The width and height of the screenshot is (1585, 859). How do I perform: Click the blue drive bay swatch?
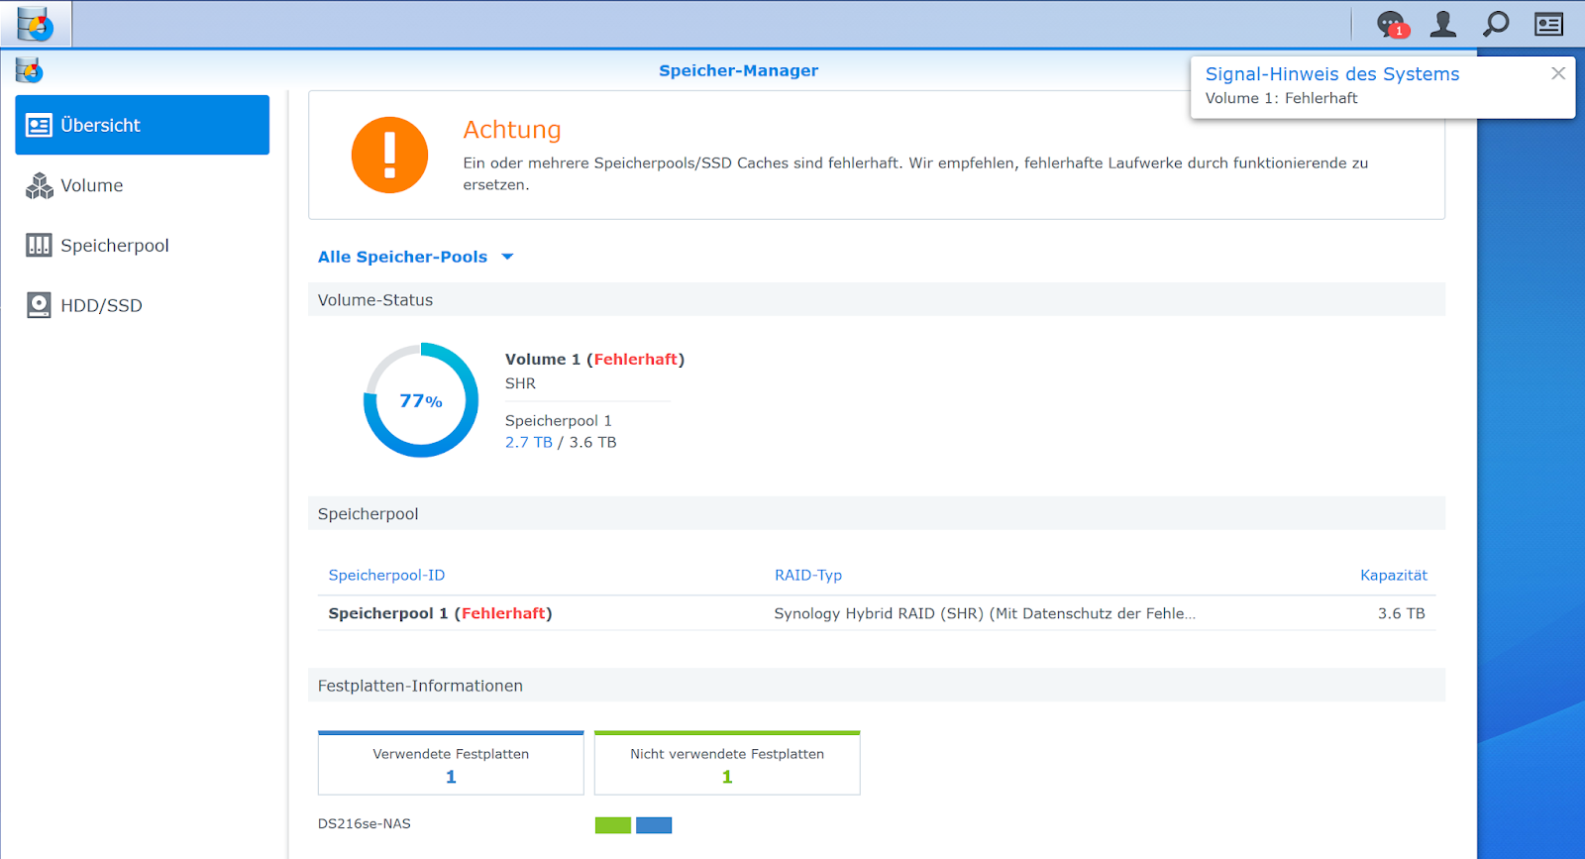tap(654, 825)
